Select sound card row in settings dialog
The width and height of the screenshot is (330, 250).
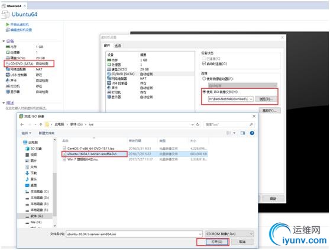pyautogui.click(x=150, y=88)
